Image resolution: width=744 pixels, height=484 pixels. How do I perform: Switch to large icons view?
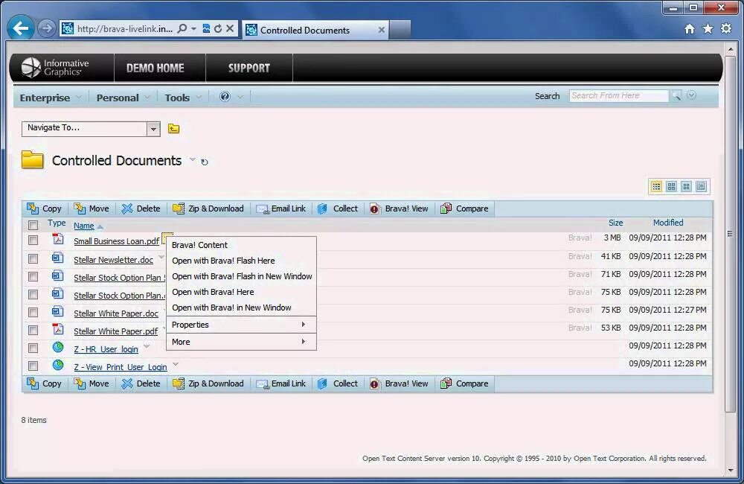671,186
